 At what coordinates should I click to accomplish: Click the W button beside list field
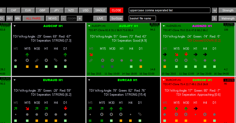(214, 10)
